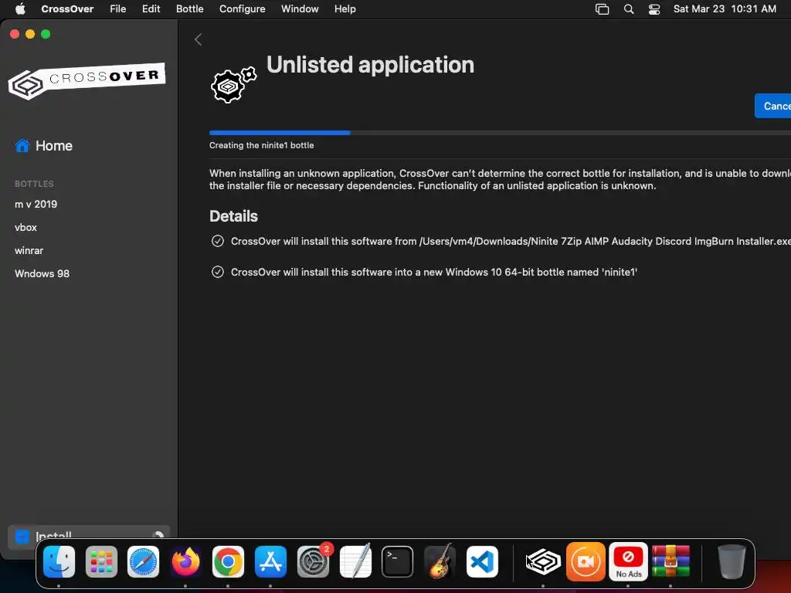
Task: Click CrossOver icon in the Dock
Action: point(543,562)
